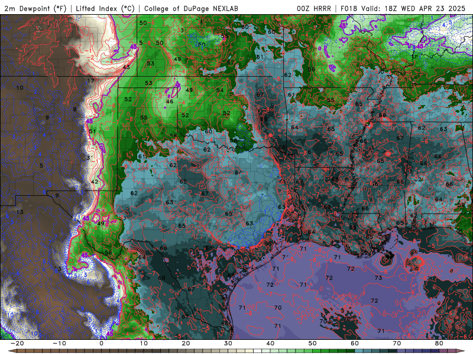Click the "42" dewpoint value on the map
Screen dimensions: 473x354
tap(95, 182)
